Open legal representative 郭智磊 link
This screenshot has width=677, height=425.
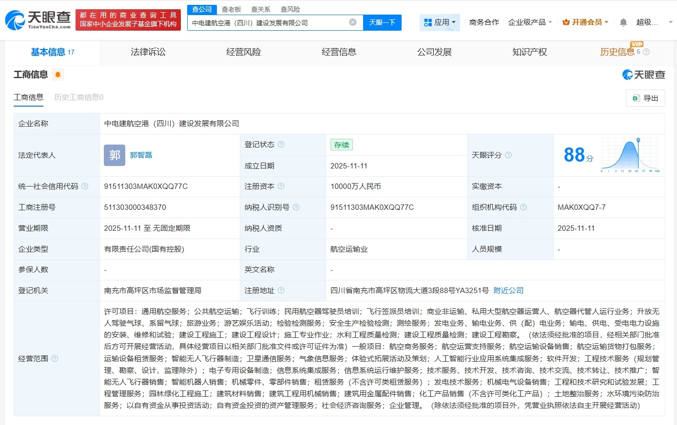(x=141, y=155)
